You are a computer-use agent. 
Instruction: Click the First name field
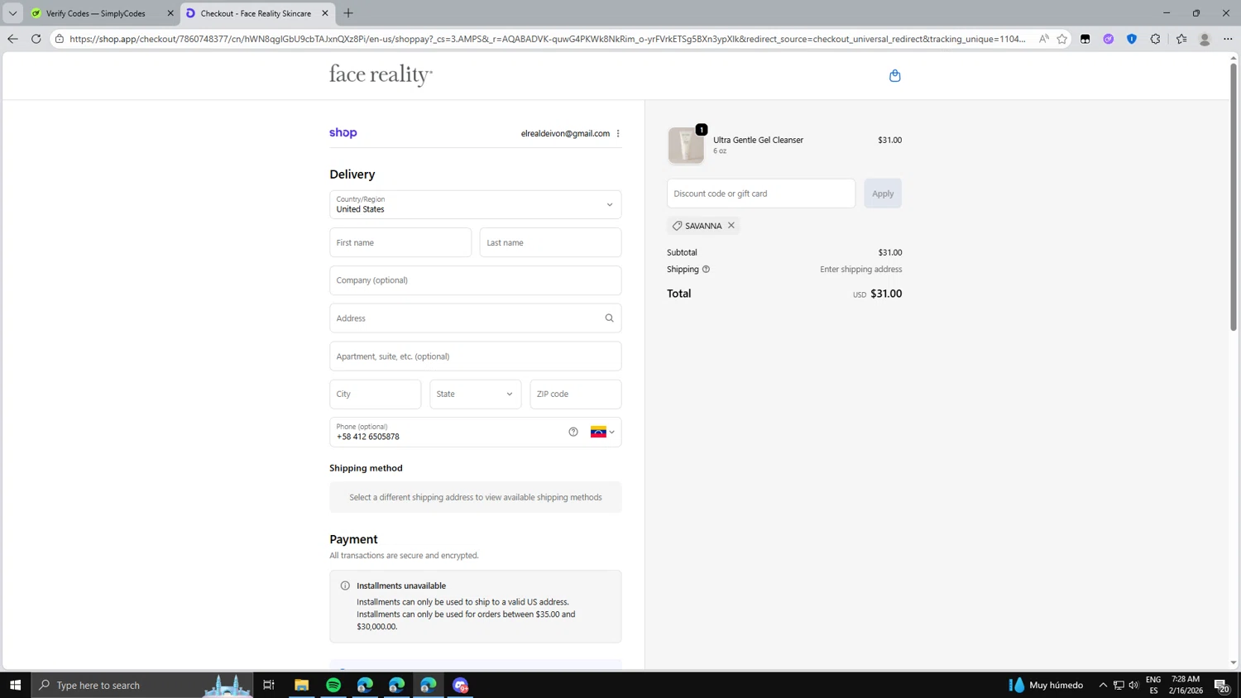400,242
